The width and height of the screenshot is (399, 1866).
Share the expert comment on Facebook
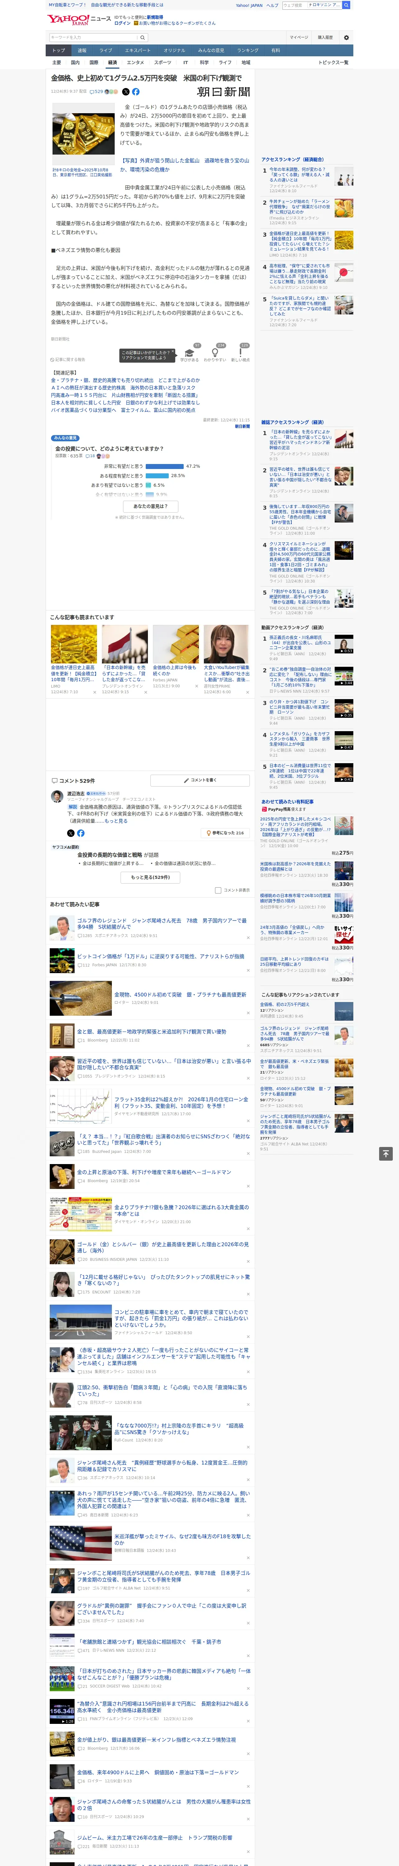pos(80,833)
